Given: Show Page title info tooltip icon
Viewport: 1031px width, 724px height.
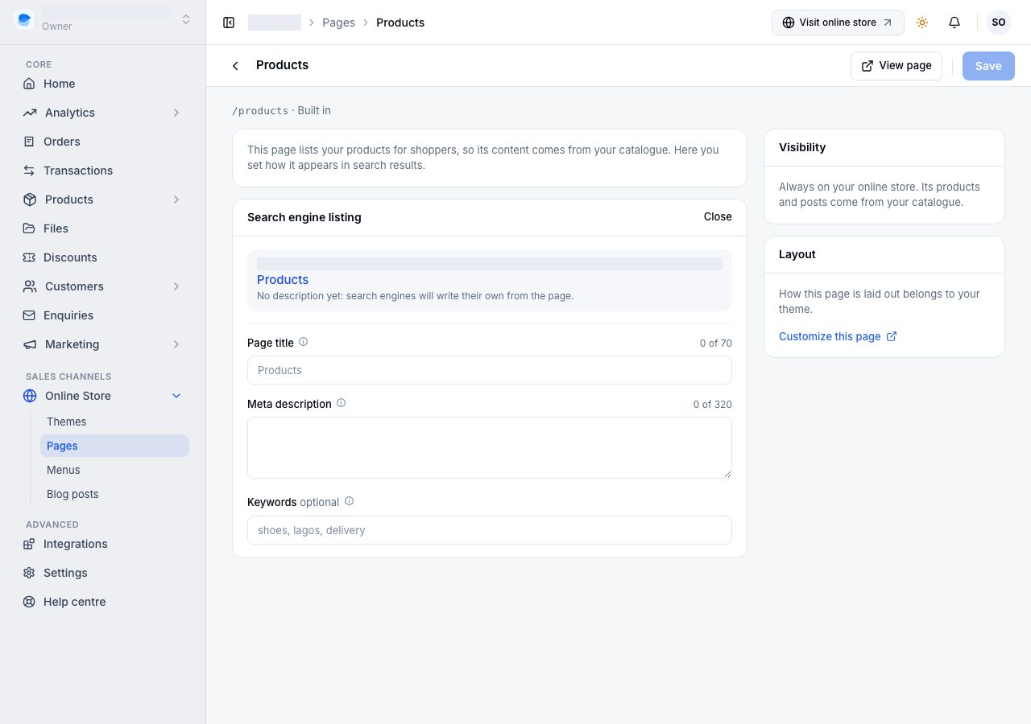Looking at the screenshot, I should click(304, 342).
